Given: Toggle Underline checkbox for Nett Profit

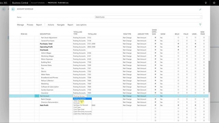Looking at the screenshot, I should 195,105.
